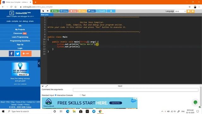Viewport: 202px width, 114px height.
Task: Click the Stop button
Action: pos(73,11)
